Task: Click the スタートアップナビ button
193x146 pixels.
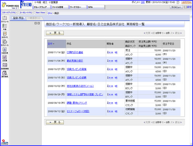Action: point(9,13)
